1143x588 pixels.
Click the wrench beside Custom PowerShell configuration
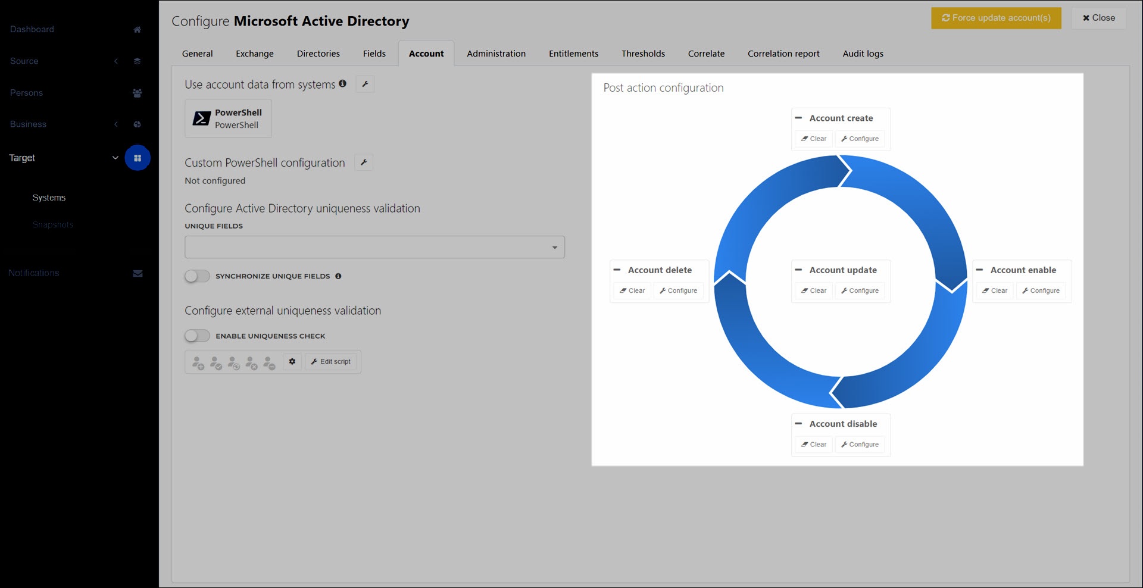coord(364,162)
